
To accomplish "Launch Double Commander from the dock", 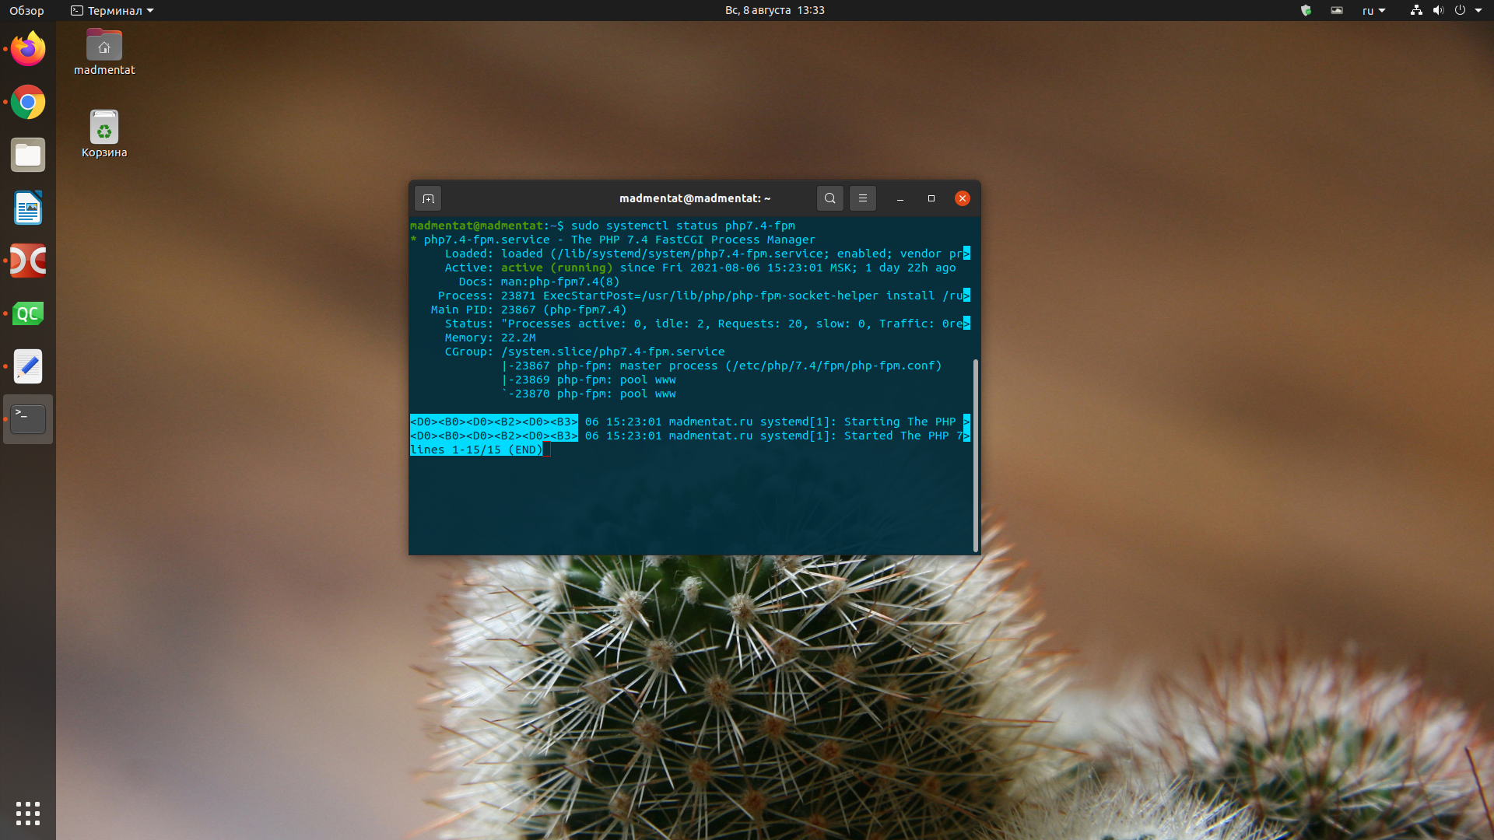I will pos(28,261).
